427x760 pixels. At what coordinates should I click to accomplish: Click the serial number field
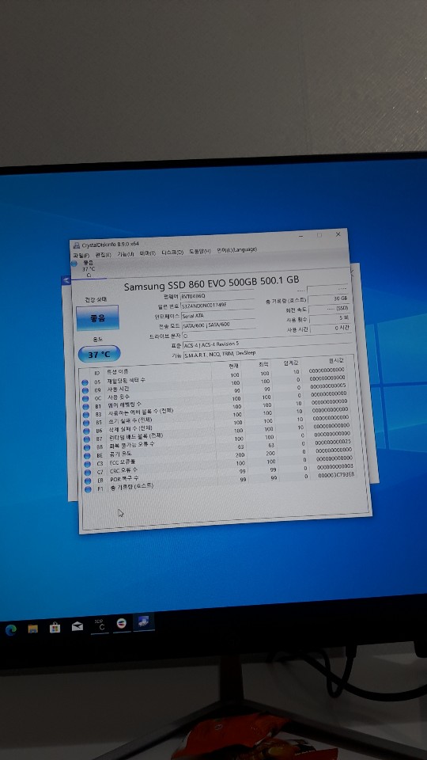point(218,306)
